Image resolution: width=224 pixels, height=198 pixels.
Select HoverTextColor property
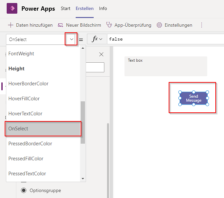pyautogui.click(x=43, y=114)
